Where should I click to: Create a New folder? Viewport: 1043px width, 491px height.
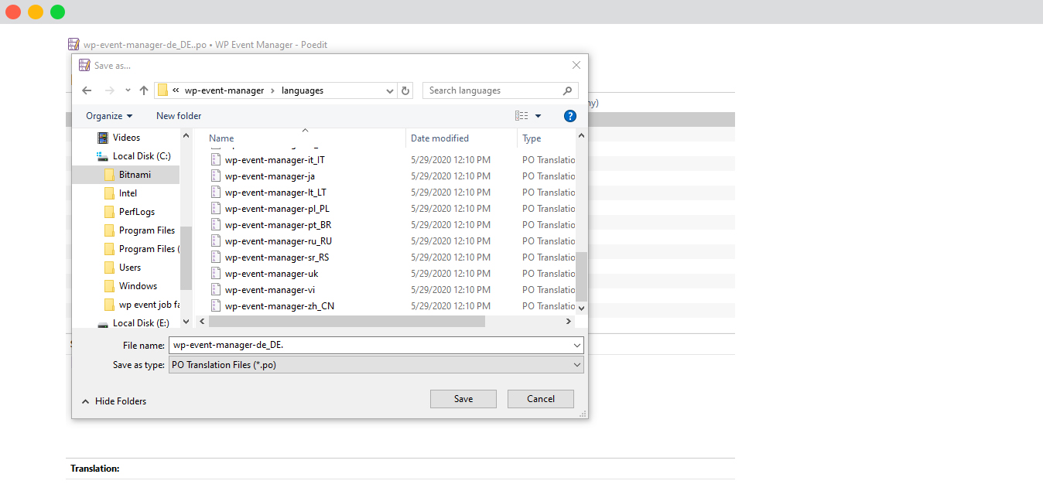pos(179,116)
